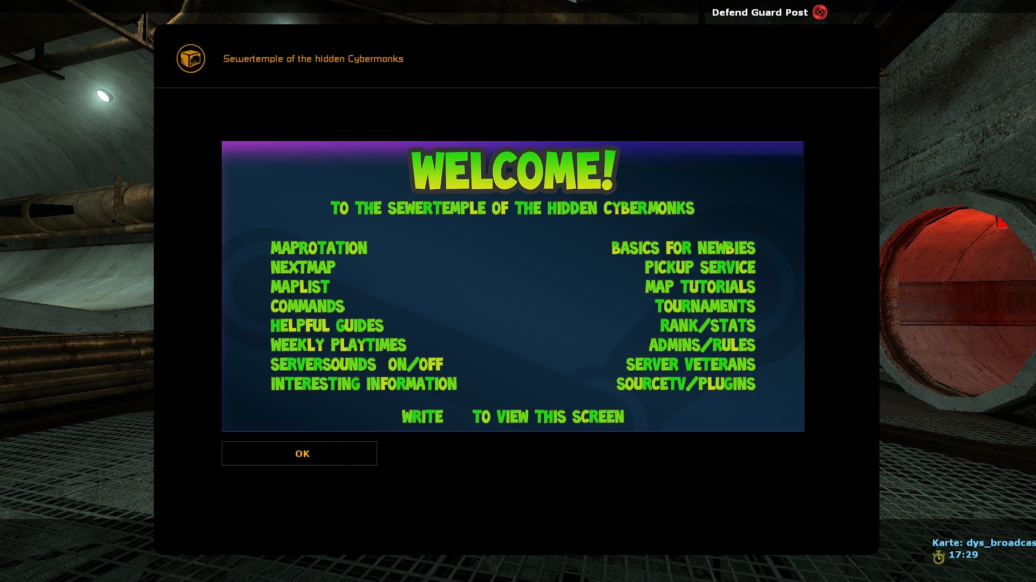Click the orange box server icon
Screen dimensions: 1036x582
[x=190, y=58]
